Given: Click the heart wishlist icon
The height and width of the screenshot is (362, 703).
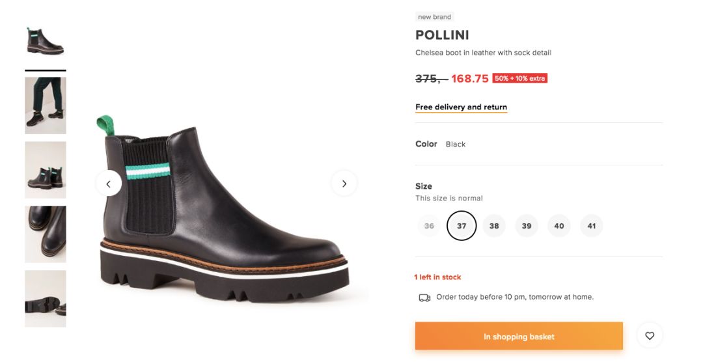Looking at the screenshot, I should pos(650,336).
